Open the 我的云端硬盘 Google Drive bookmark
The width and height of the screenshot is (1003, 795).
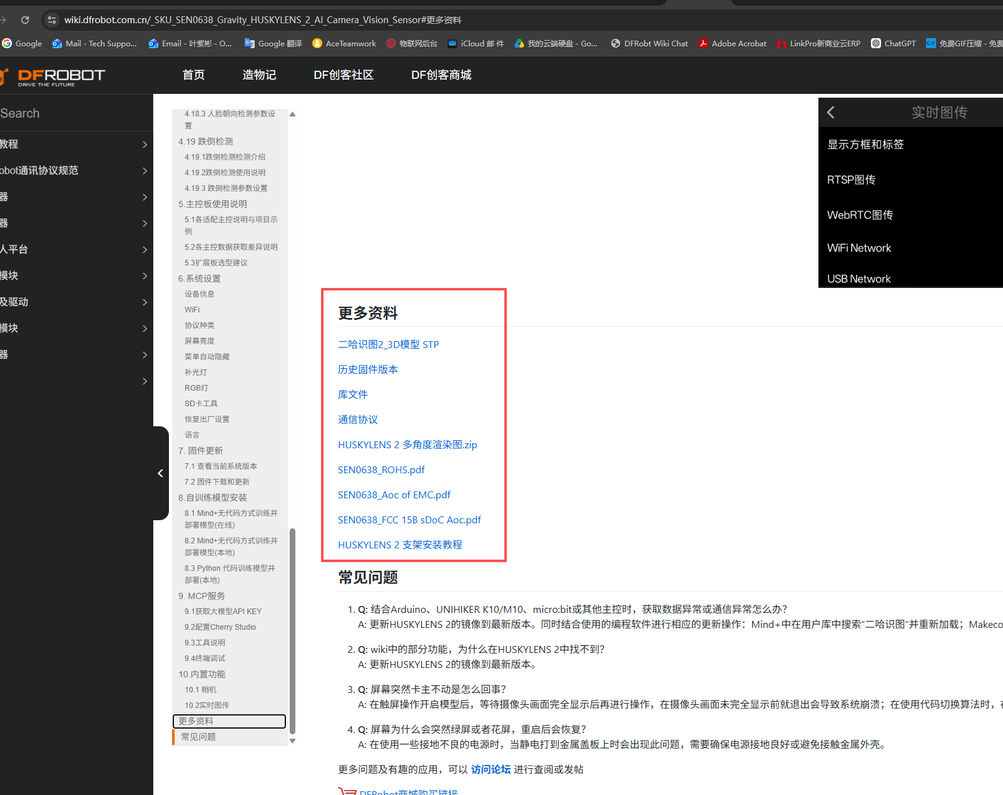click(x=556, y=43)
